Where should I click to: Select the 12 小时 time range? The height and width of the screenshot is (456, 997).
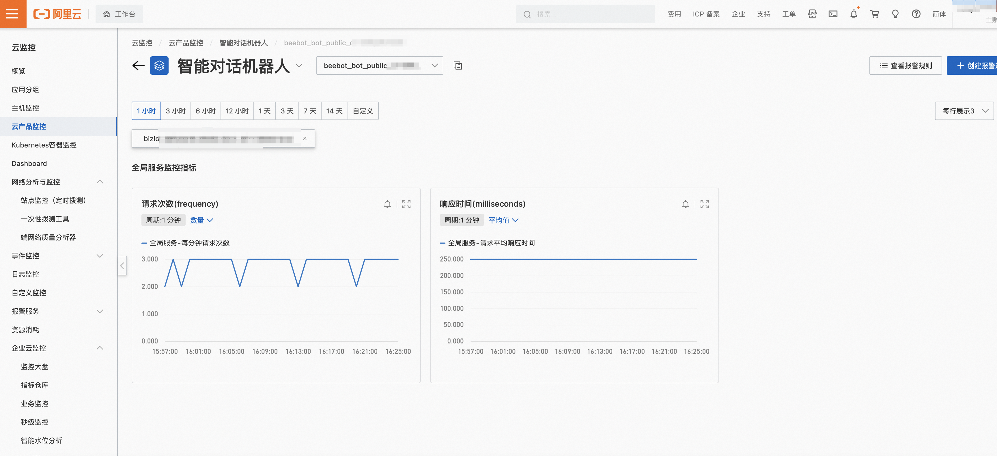pos(237,111)
